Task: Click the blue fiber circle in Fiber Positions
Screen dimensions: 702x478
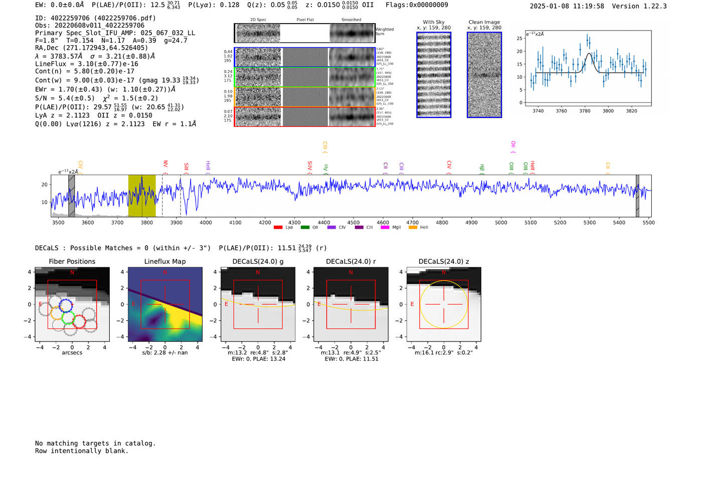Action: [66, 305]
